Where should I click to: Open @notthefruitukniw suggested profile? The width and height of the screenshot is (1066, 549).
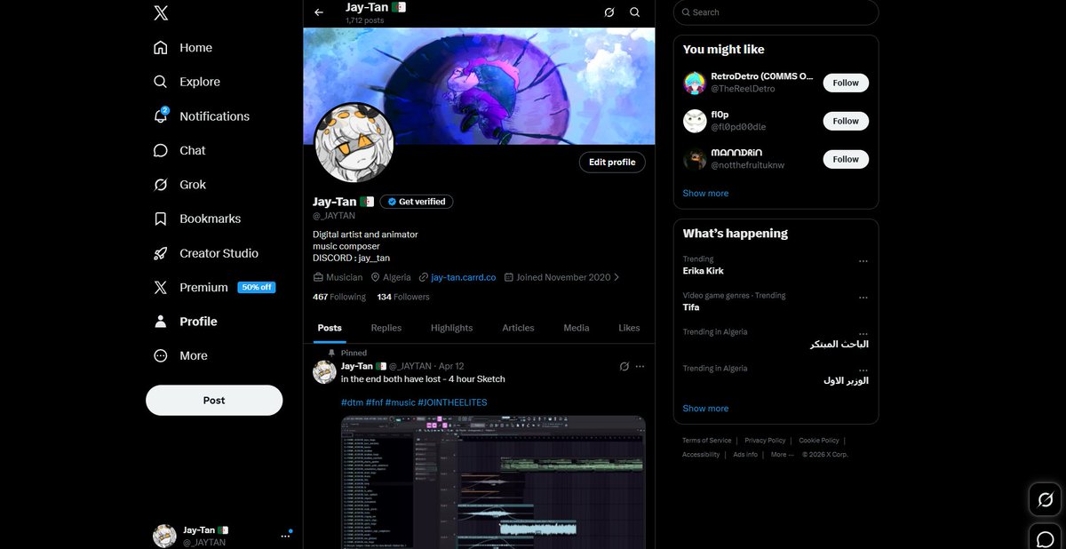(748, 165)
